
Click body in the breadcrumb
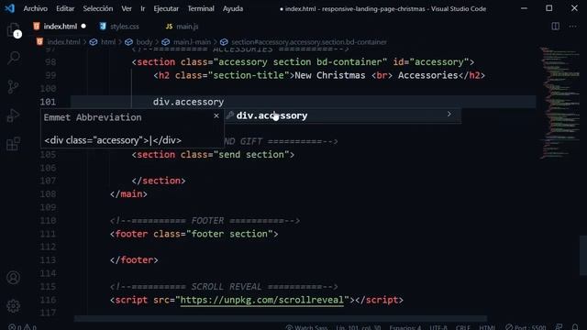coord(144,42)
